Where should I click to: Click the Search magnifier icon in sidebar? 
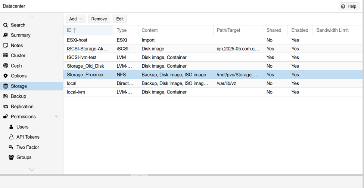click(x=6, y=25)
